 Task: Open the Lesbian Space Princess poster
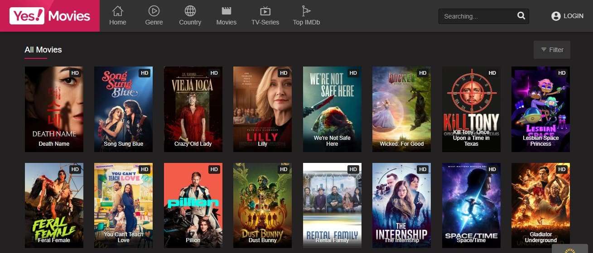click(540, 109)
